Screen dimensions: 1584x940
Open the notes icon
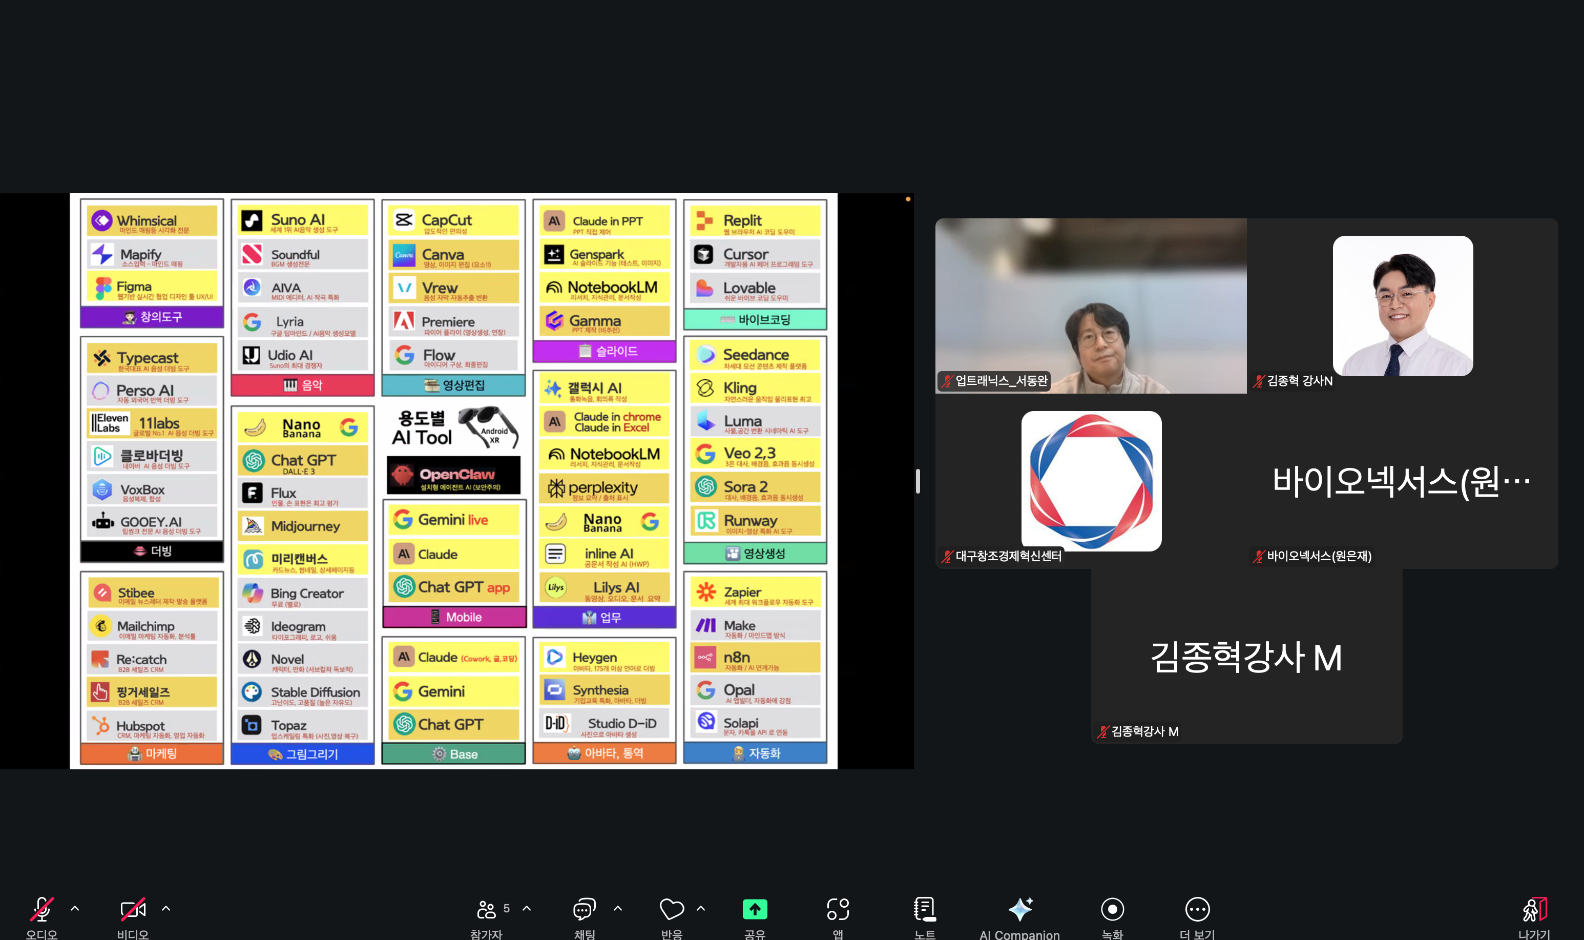tap(924, 910)
